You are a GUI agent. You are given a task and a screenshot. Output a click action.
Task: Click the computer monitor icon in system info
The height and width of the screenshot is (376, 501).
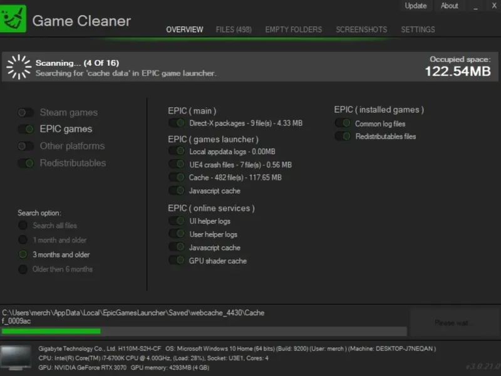(16, 357)
